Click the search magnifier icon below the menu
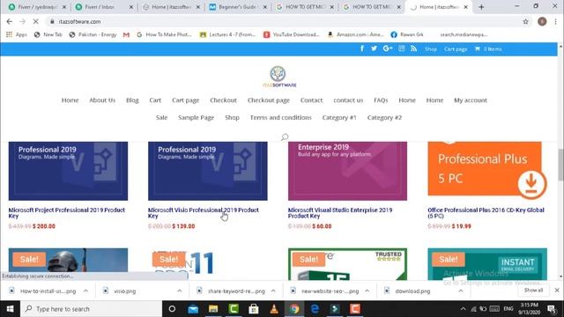Screen dimensions: 564x317 (x=285, y=137)
